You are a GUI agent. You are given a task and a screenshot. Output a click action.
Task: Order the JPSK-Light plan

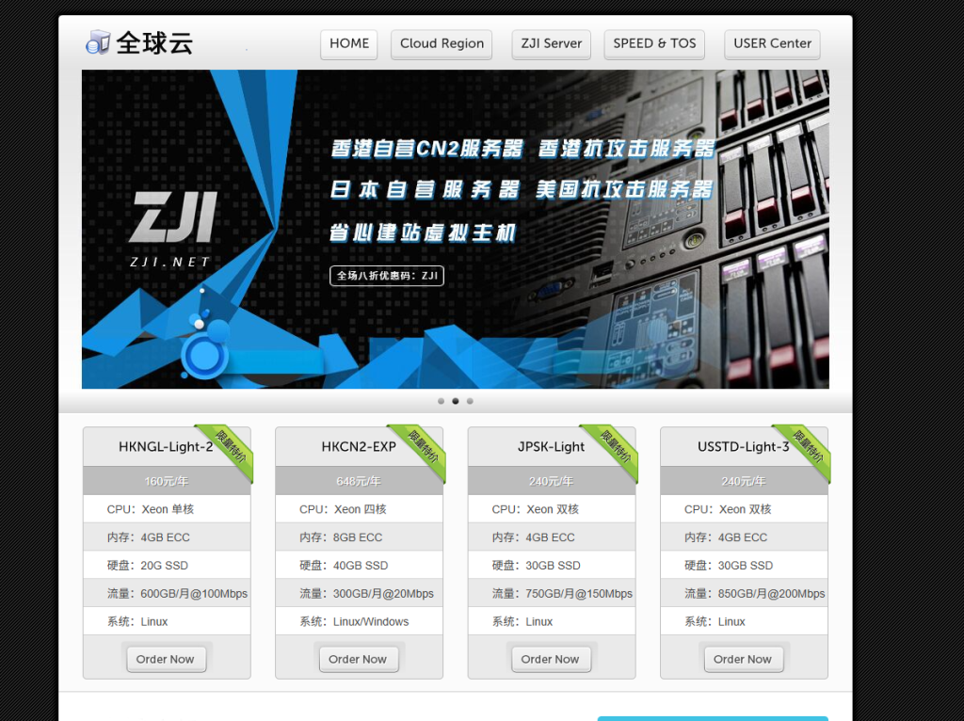click(551, 660)
